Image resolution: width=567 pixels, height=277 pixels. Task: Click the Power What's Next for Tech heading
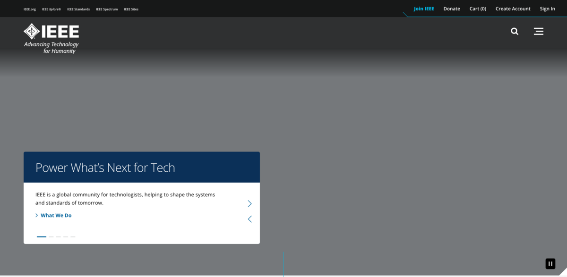[x=105, y=168]
